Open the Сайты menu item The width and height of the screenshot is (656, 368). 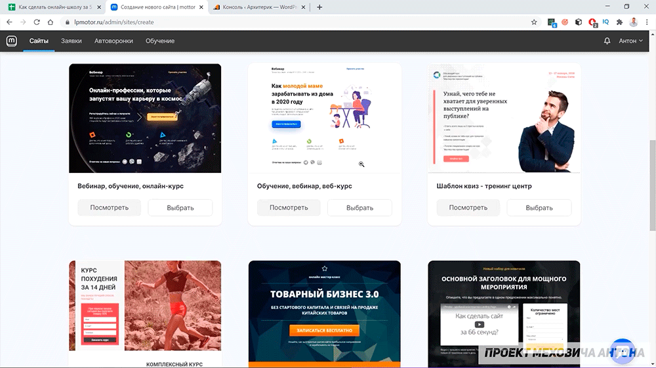click(x=39, y=41)
